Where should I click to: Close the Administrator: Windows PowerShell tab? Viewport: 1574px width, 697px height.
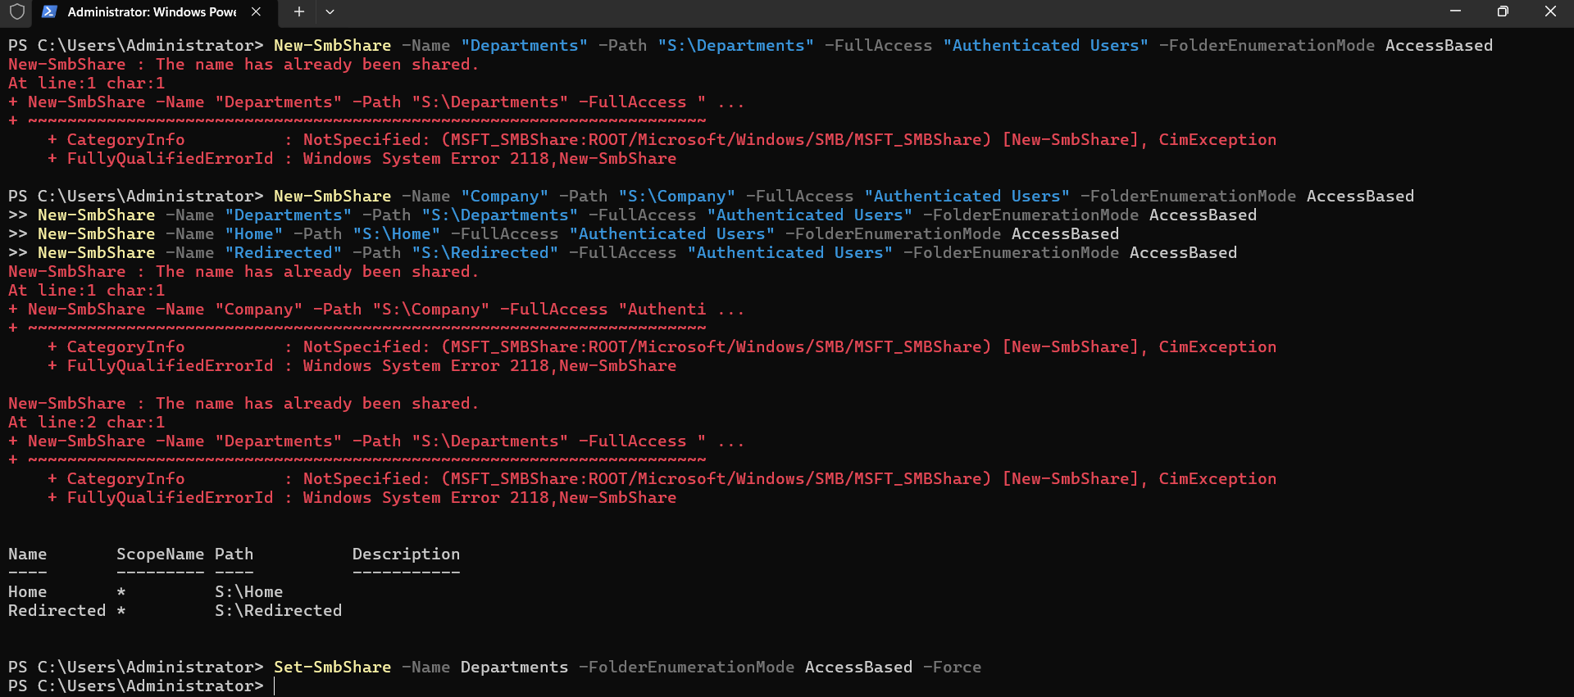tap(256, 12)
